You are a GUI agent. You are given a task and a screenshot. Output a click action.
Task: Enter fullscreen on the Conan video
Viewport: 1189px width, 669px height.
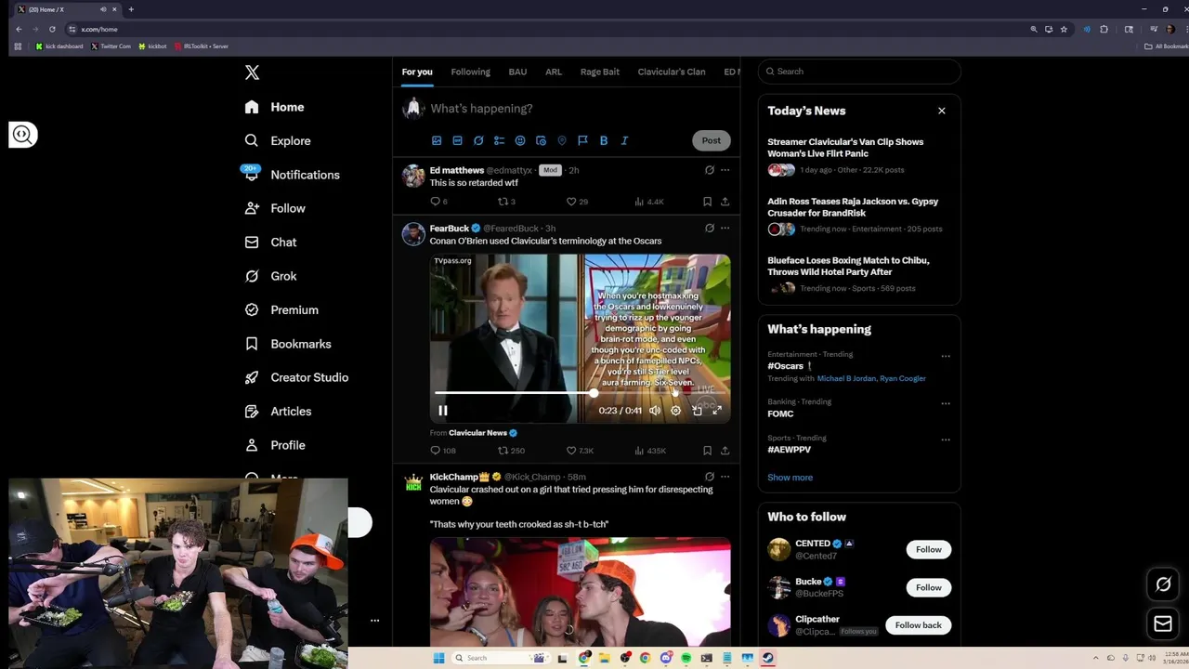[x=717, y=410]
